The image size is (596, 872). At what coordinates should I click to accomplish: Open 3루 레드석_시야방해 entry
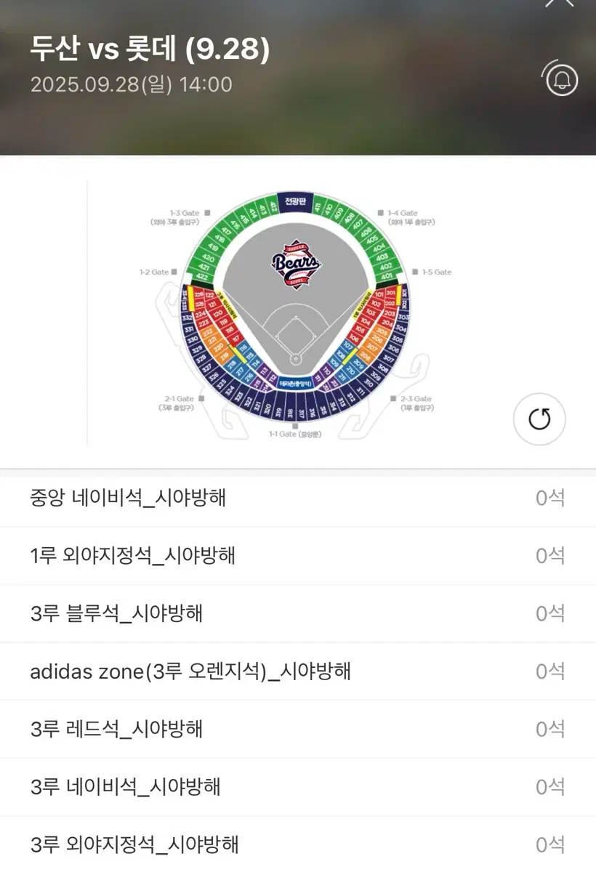298,729
